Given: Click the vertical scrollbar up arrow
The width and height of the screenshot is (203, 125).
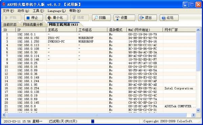Looking at the screenshot, I should (x=198, y=30).
